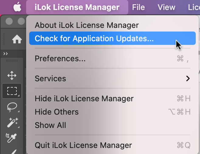This screenshot has width=200, height=154.
Task: Select the Hide Others menu entry
Action: (57, 112)
